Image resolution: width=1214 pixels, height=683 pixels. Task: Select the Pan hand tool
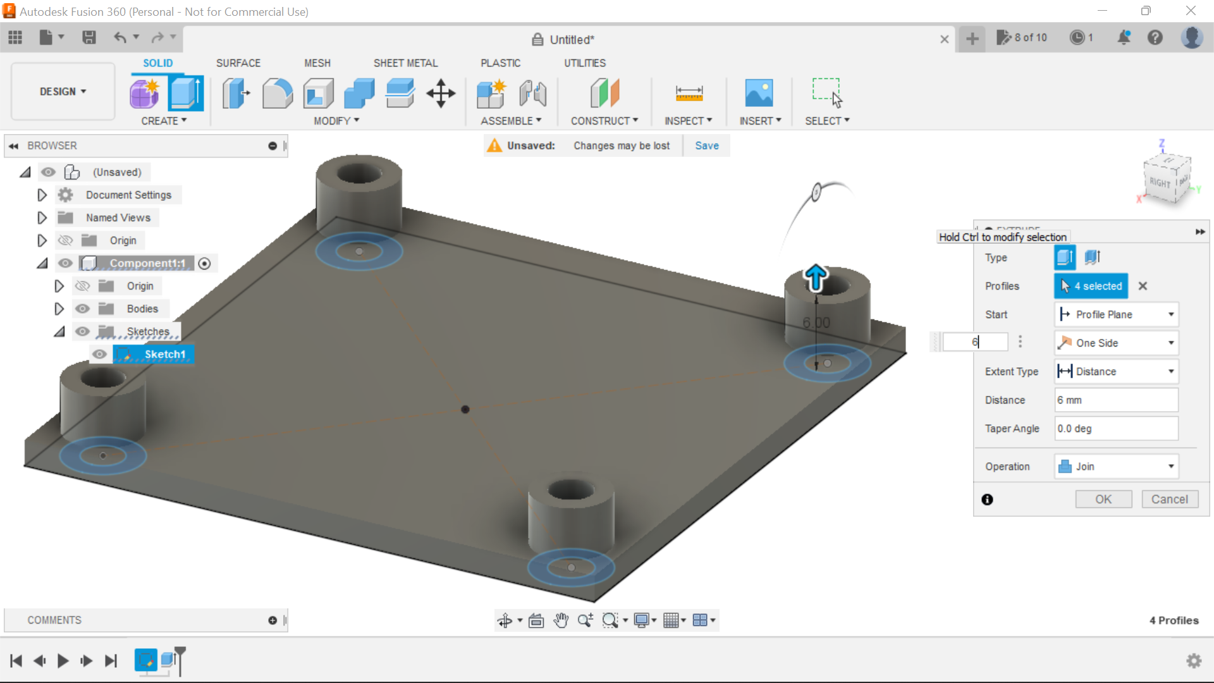coord(561,620)
